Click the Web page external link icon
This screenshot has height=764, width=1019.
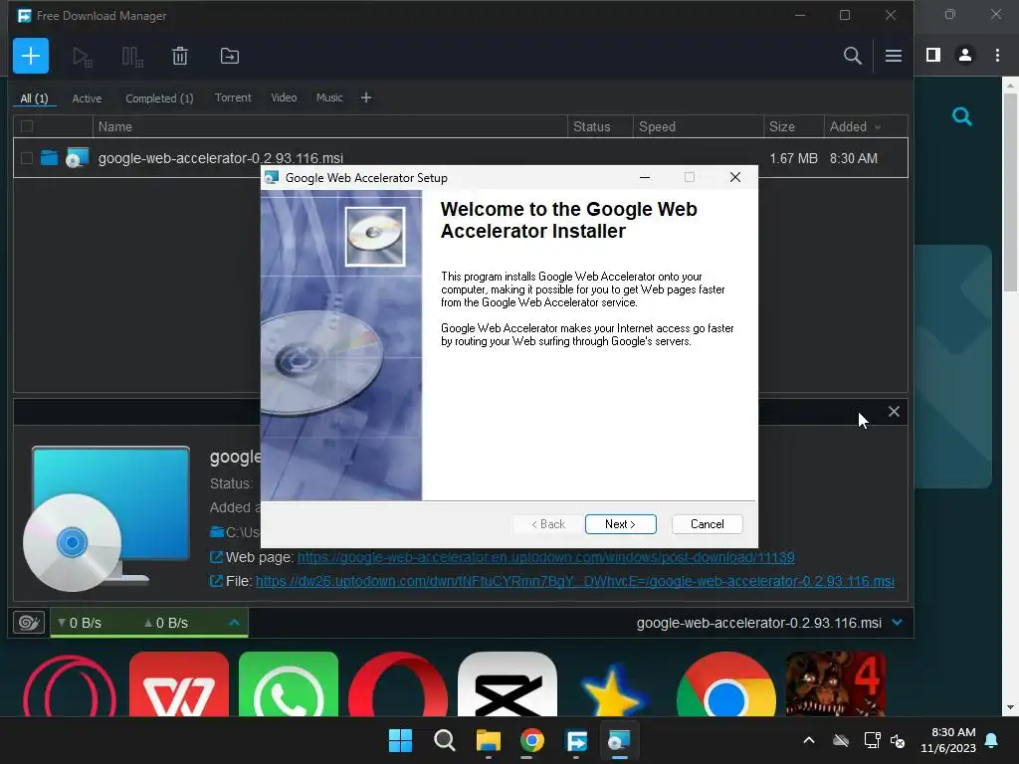(216, 557)
